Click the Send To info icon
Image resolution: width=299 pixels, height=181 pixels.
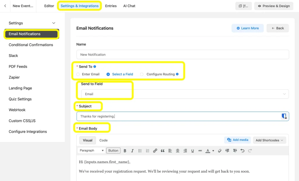point(95,67)
